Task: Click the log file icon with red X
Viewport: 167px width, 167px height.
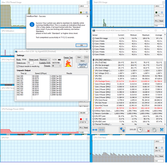Action: [x=147, y=130]
